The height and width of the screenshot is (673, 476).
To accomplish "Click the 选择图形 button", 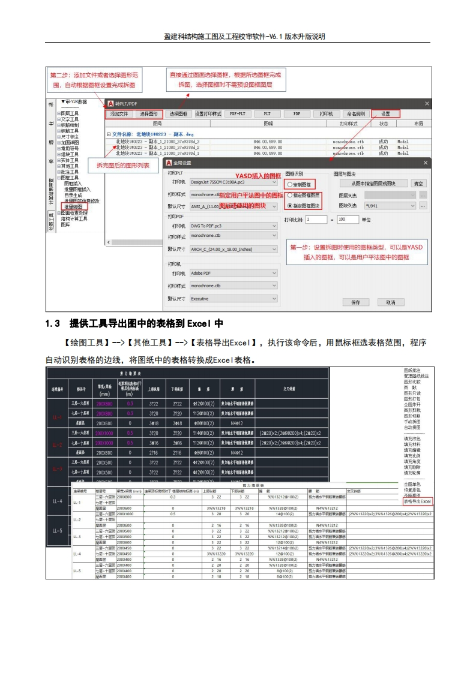I will point(149,114).
